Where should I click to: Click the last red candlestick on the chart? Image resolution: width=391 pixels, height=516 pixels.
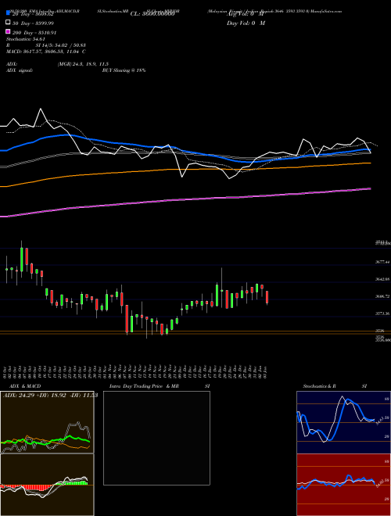[267, 297]
